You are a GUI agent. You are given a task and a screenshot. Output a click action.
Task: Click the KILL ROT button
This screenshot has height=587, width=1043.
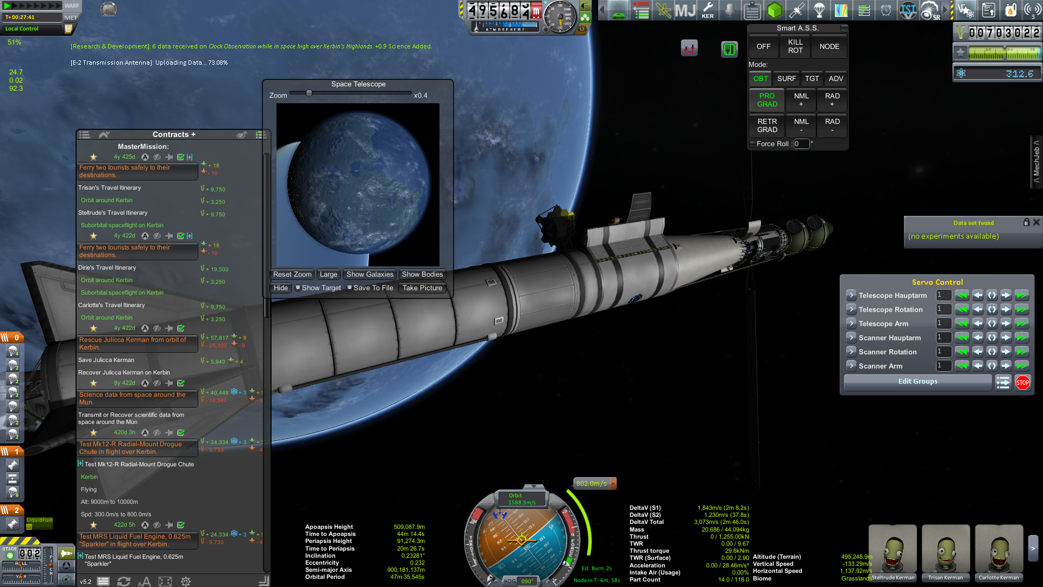click(x=795, y=46)
